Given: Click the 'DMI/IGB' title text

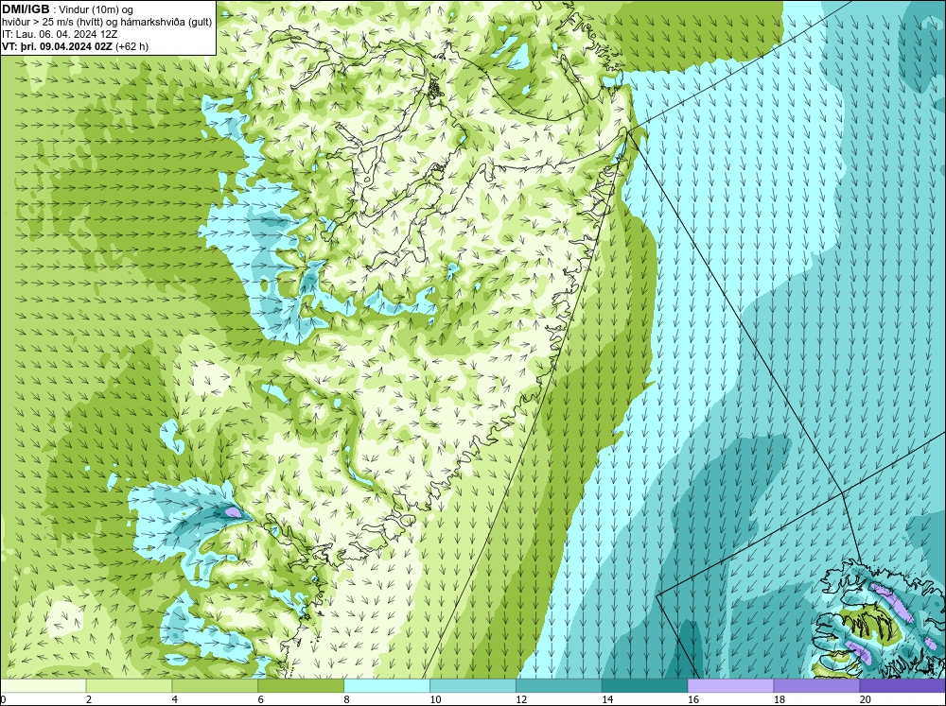Looking at the screenshot, I should pos(26,9).
